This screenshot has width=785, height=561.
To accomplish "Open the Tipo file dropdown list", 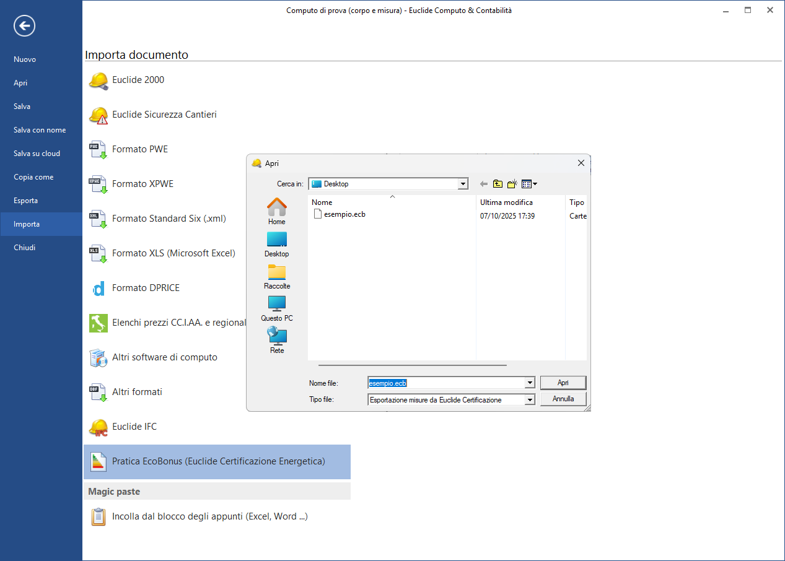I will pos(530,400).
